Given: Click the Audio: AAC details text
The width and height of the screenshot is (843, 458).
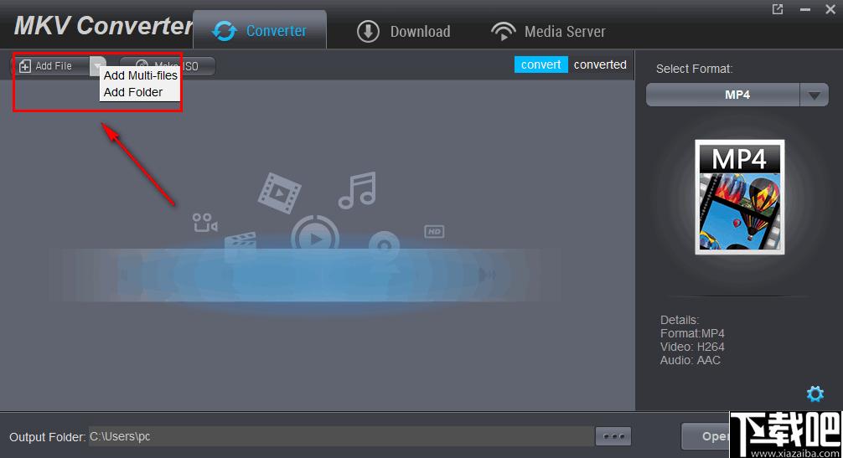Looking at the screenshot, I should point(690,360).
